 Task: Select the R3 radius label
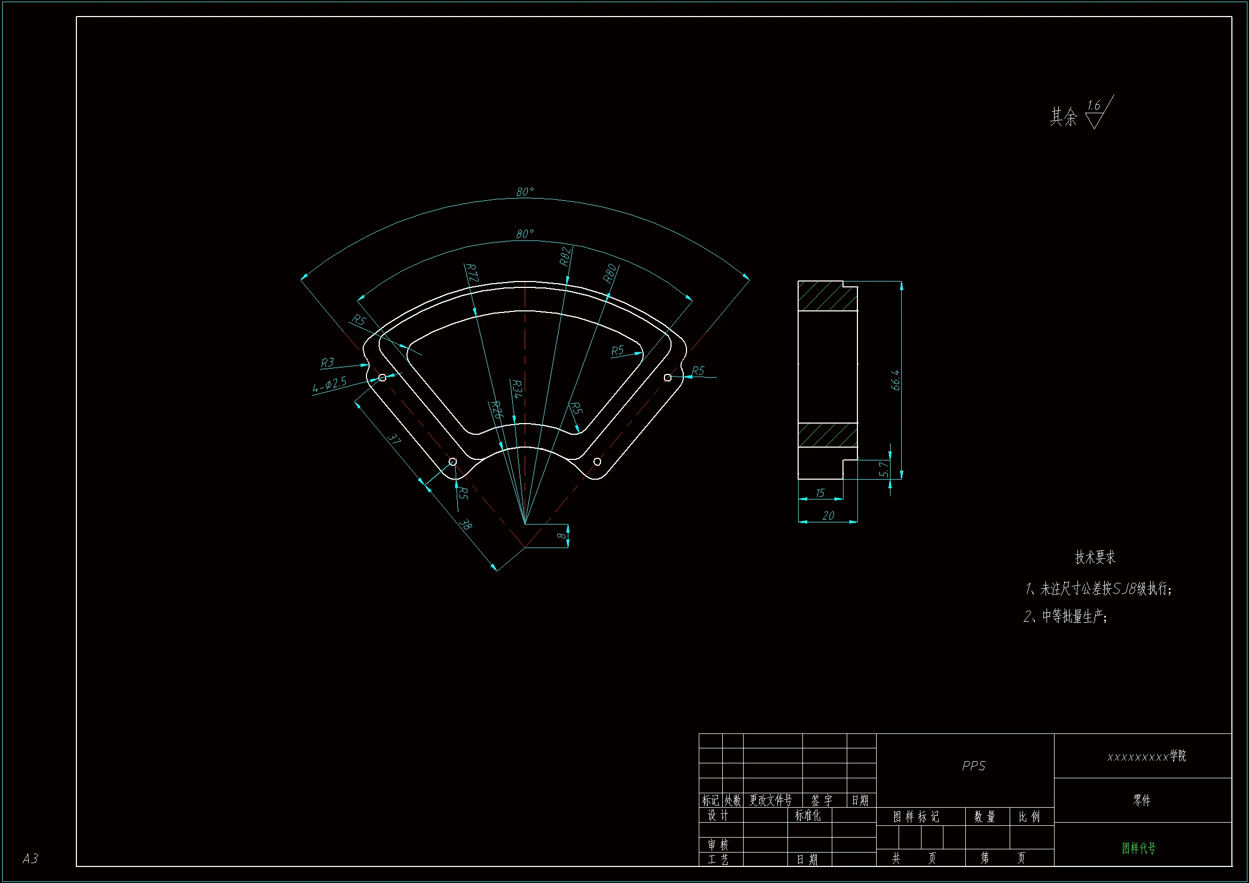[x=327, y=363]
